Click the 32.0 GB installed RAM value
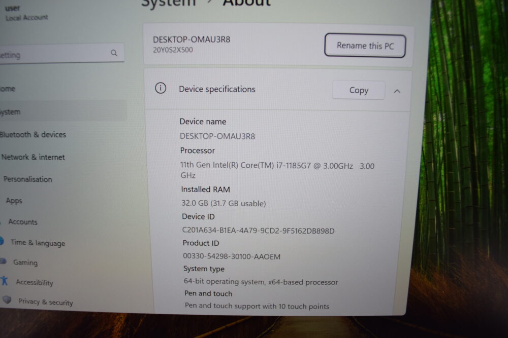The image size is (508, 338). point(224,203)
